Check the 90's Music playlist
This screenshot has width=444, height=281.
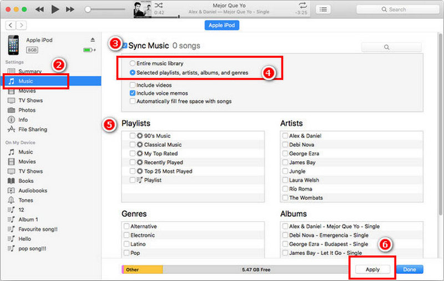click(132, 136)
